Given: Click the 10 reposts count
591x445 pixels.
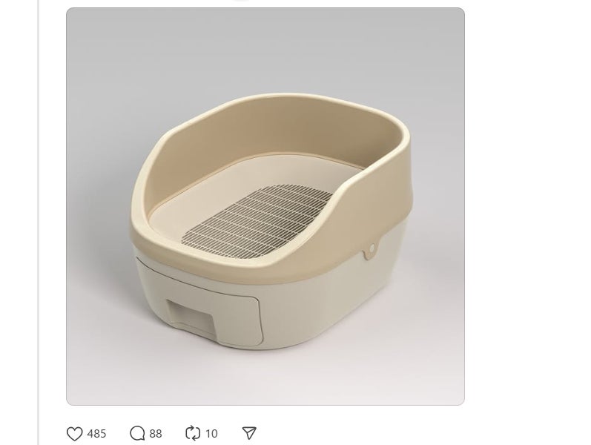Looking at the screenshot, I should [x=211, y=434].
